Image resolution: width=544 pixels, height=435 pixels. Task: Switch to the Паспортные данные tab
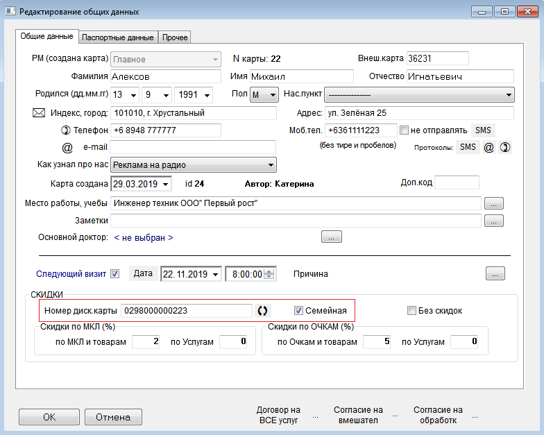tap(118, 37)
